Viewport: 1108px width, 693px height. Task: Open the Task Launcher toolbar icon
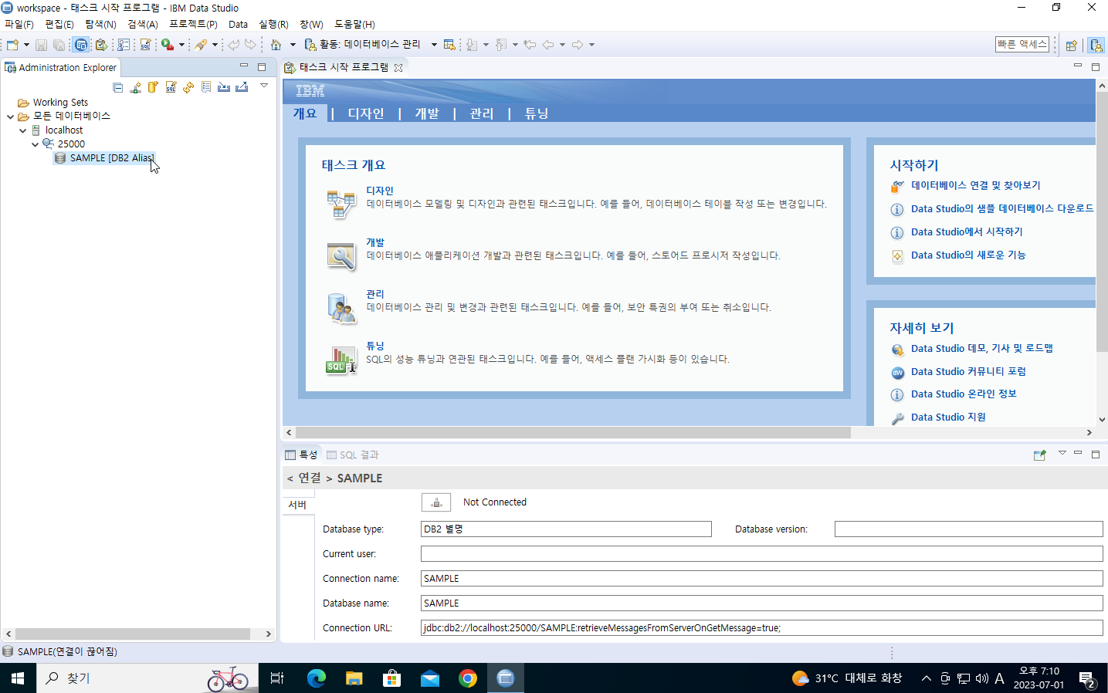pyautogui.click(x=100, y=45)
